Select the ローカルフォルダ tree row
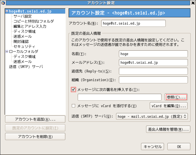Image resolution: width=196 pixels, height=155 pixels. (x=24, y=51)
